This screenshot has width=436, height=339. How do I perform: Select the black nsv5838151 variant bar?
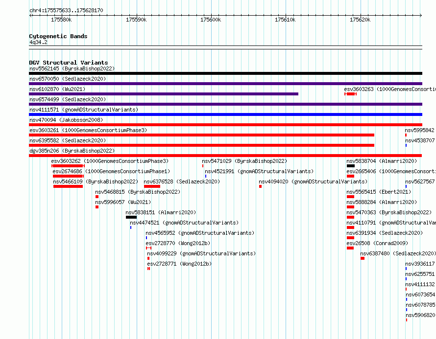click(x=131, y=217)
